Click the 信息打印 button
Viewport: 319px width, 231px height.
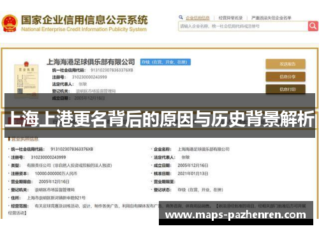(x=285, y=89)
